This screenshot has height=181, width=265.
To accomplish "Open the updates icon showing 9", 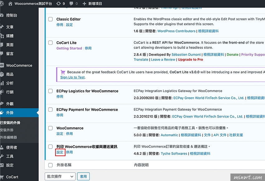I will [59, 3].
